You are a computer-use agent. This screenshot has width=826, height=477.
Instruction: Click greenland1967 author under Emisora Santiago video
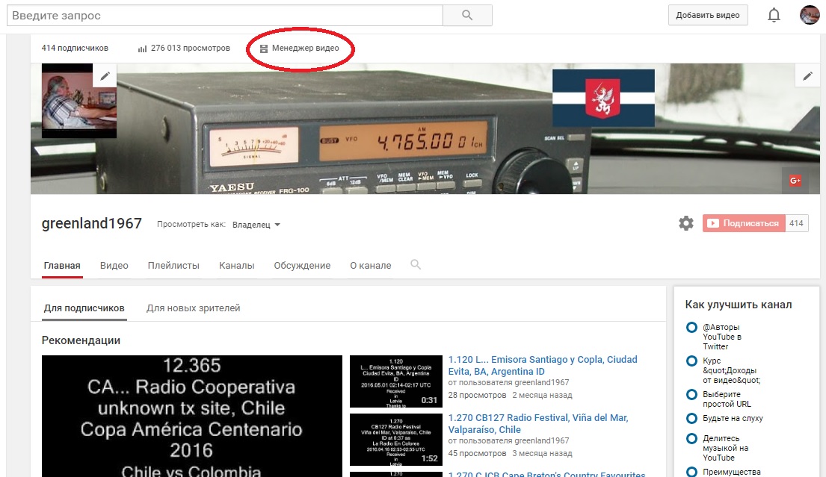pos(541,382)
